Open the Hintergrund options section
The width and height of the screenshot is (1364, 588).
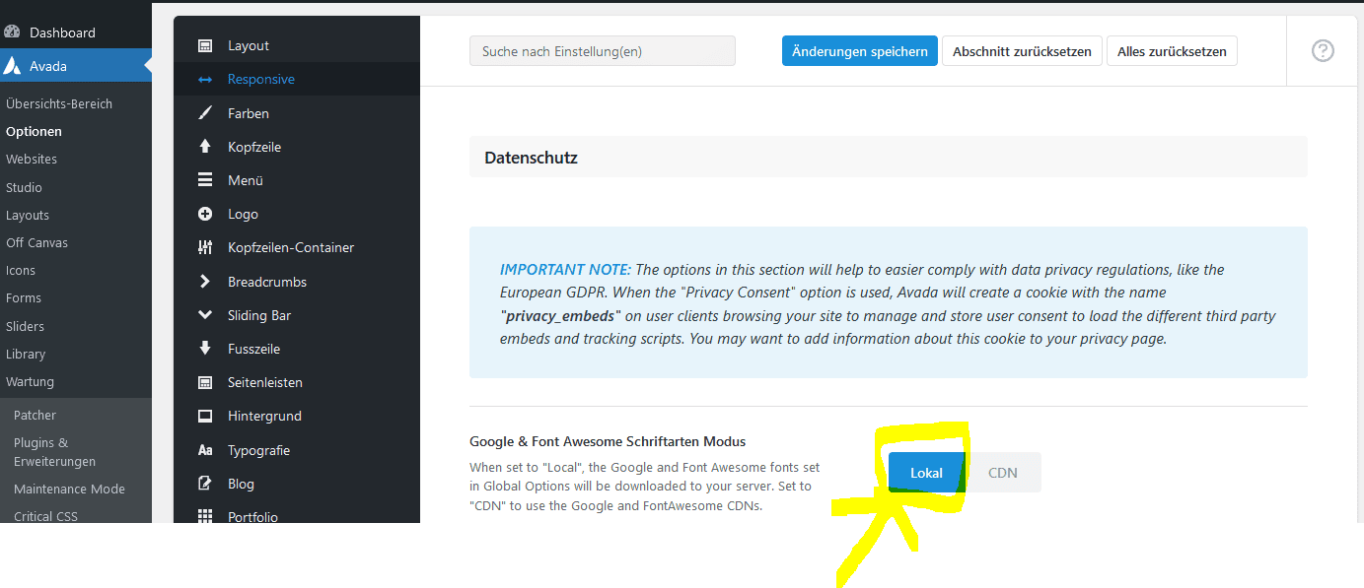click(297, 416)
